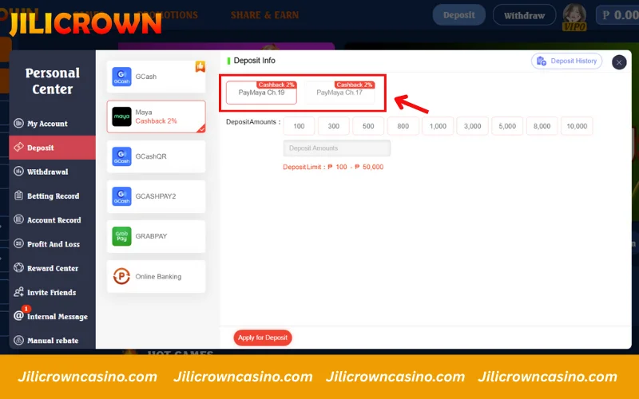Open the SHARE & EARN header tab
Screen dimensions: 639x399
(264, 15)
